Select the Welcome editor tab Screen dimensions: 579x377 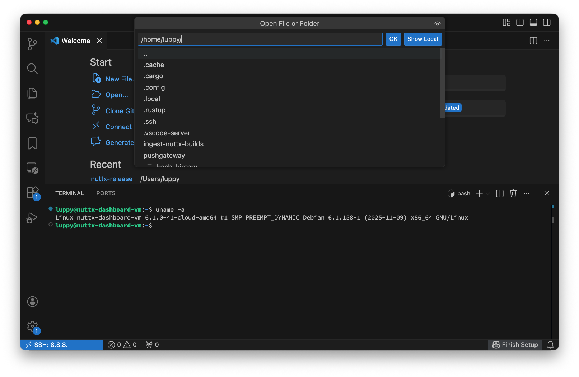[76, 41]
